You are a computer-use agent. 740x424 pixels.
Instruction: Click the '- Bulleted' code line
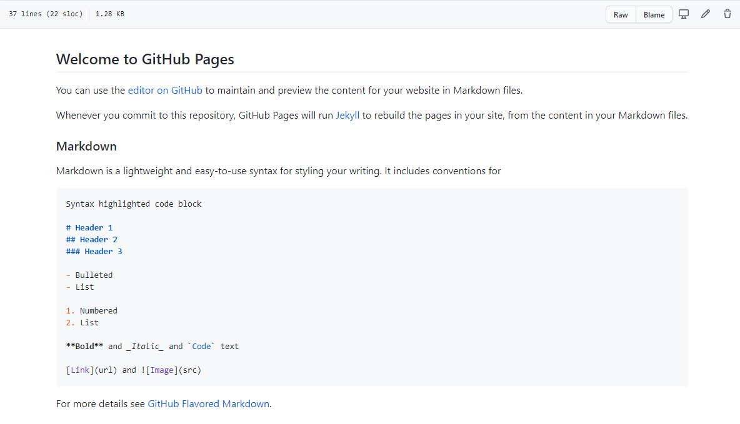[89, 275]
